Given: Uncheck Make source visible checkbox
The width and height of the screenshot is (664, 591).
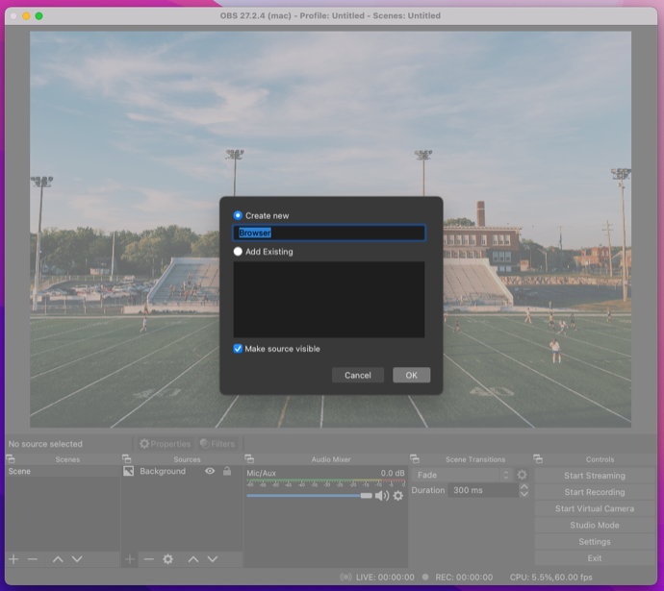Looking at the screenshot, I should (x=238, y=349).
